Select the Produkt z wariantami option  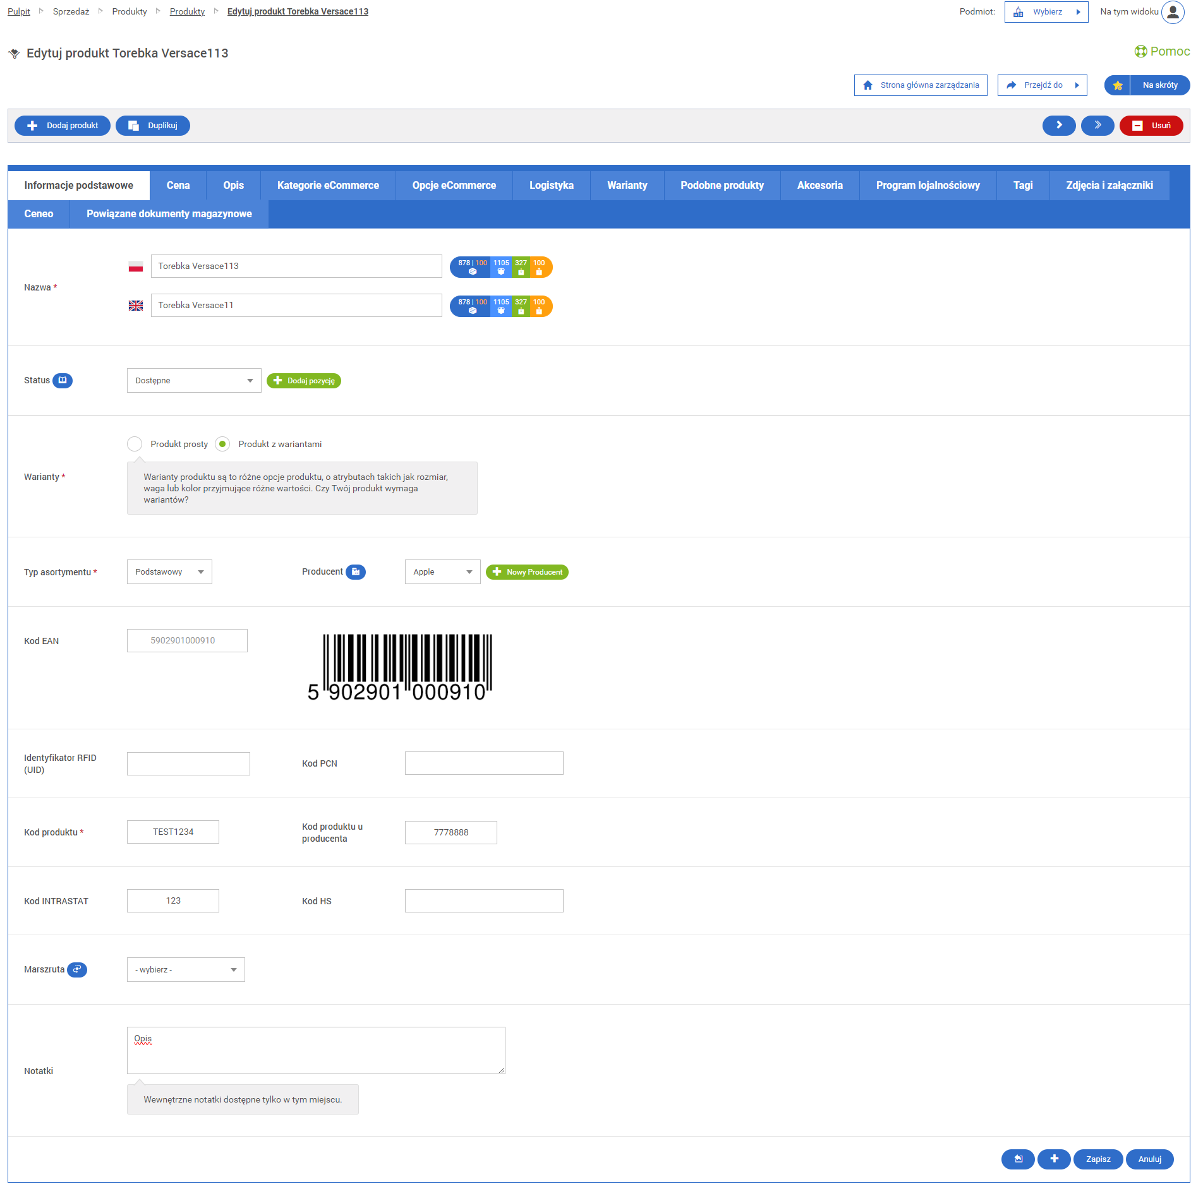(222, 444)
